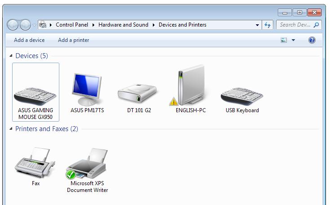
Task: Click the DT 101 G2 label
Action: pyautogui.click(x=139, y=110)
